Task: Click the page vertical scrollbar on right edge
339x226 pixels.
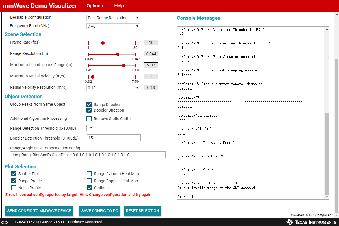Action: pyautogui.click(x=337, y=136)
